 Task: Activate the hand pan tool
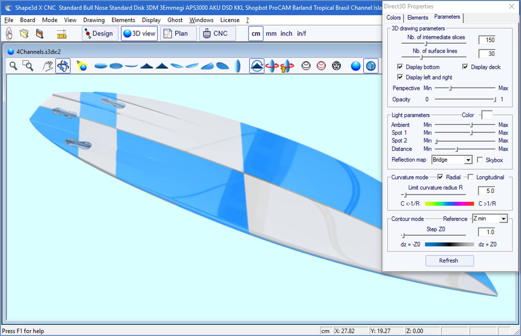click(x=48, y=66)
